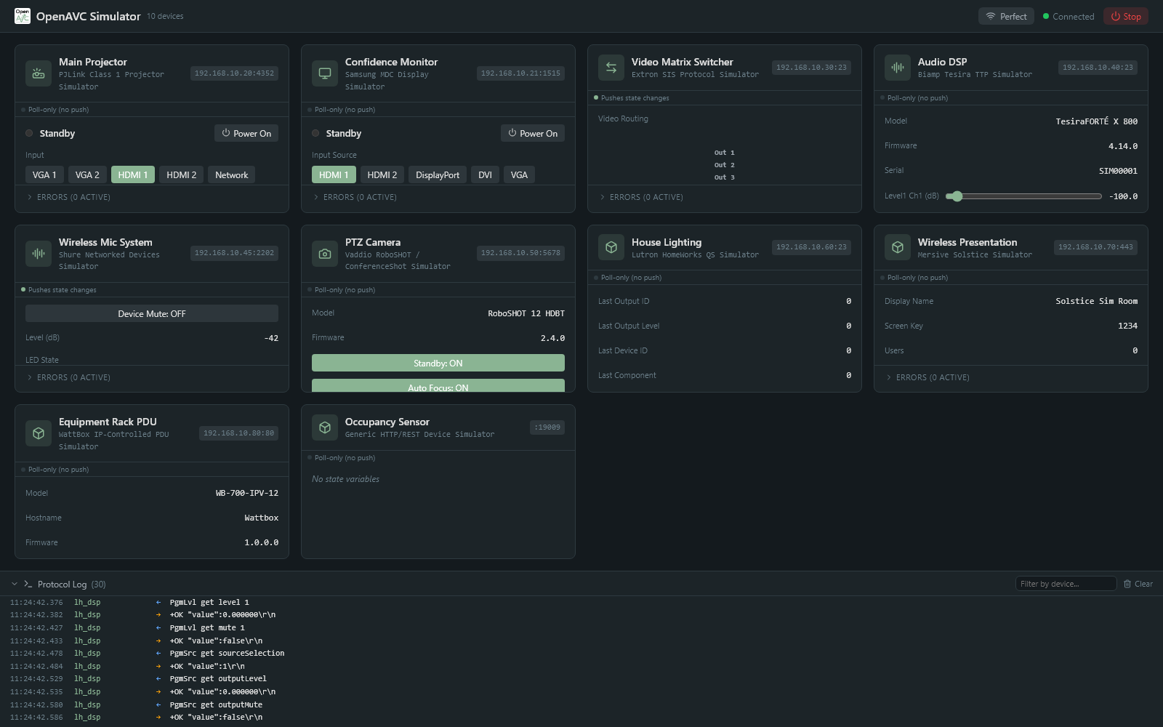Image resolution: width=1163 pixels, height=727 pixels.
Task: Select VGA 1 input on Main Projector
Action: (x=44, y=174)
